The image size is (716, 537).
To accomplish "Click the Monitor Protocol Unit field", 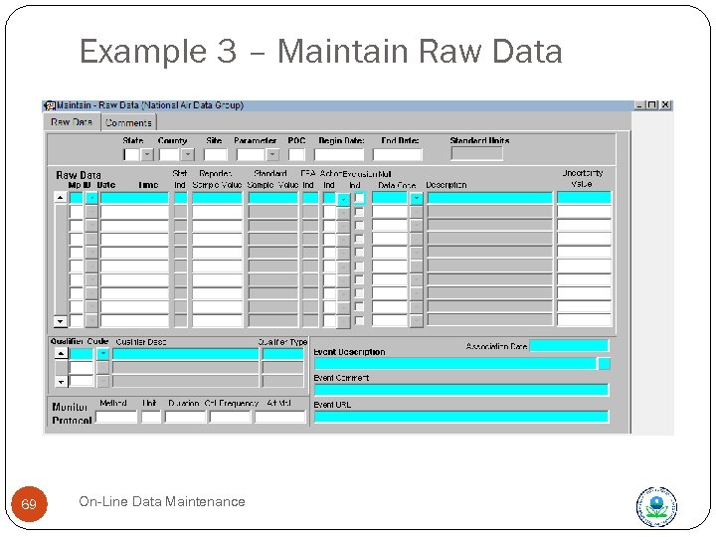I will [151, 417].
